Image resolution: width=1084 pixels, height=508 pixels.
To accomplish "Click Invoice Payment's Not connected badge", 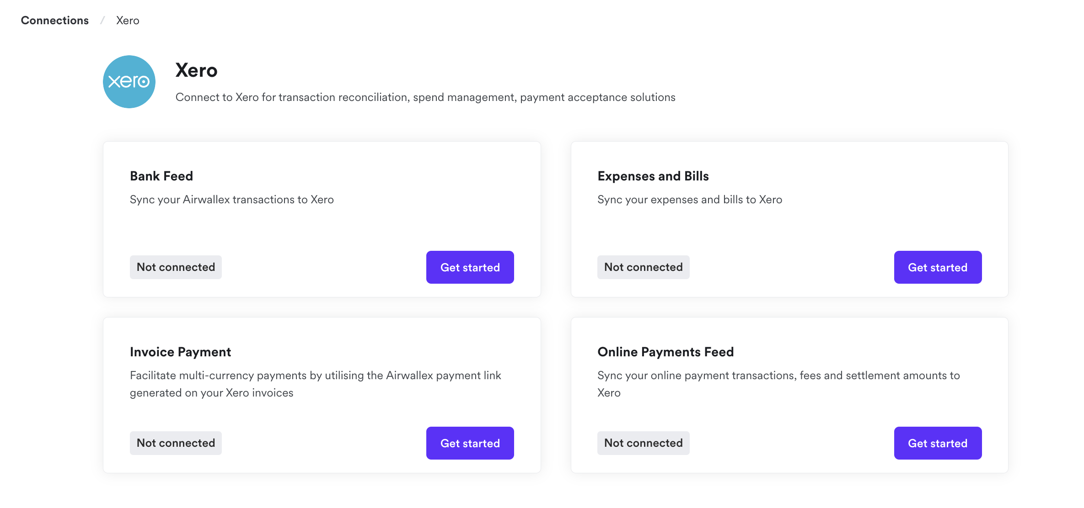I will pyautogui.click(x=176, y=443).
